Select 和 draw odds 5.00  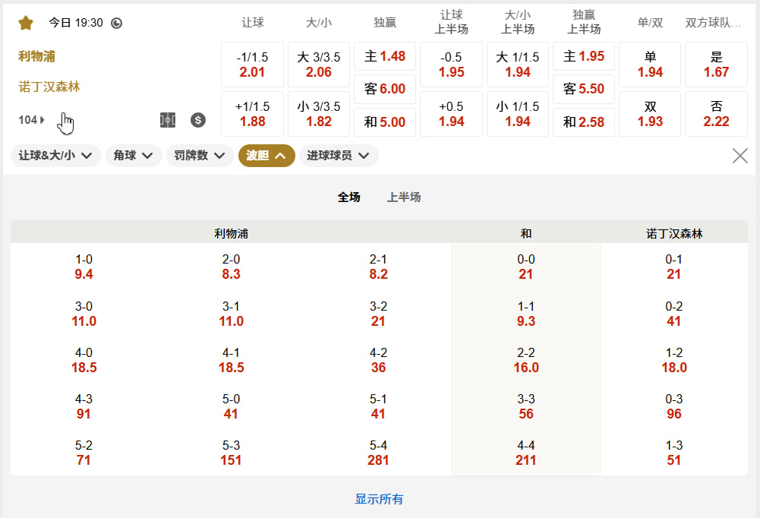385,122
